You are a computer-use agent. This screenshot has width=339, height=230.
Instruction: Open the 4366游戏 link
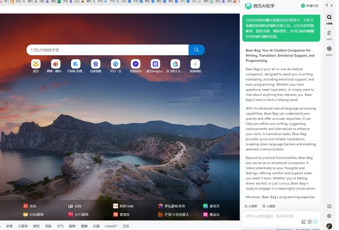pos(33,214)
